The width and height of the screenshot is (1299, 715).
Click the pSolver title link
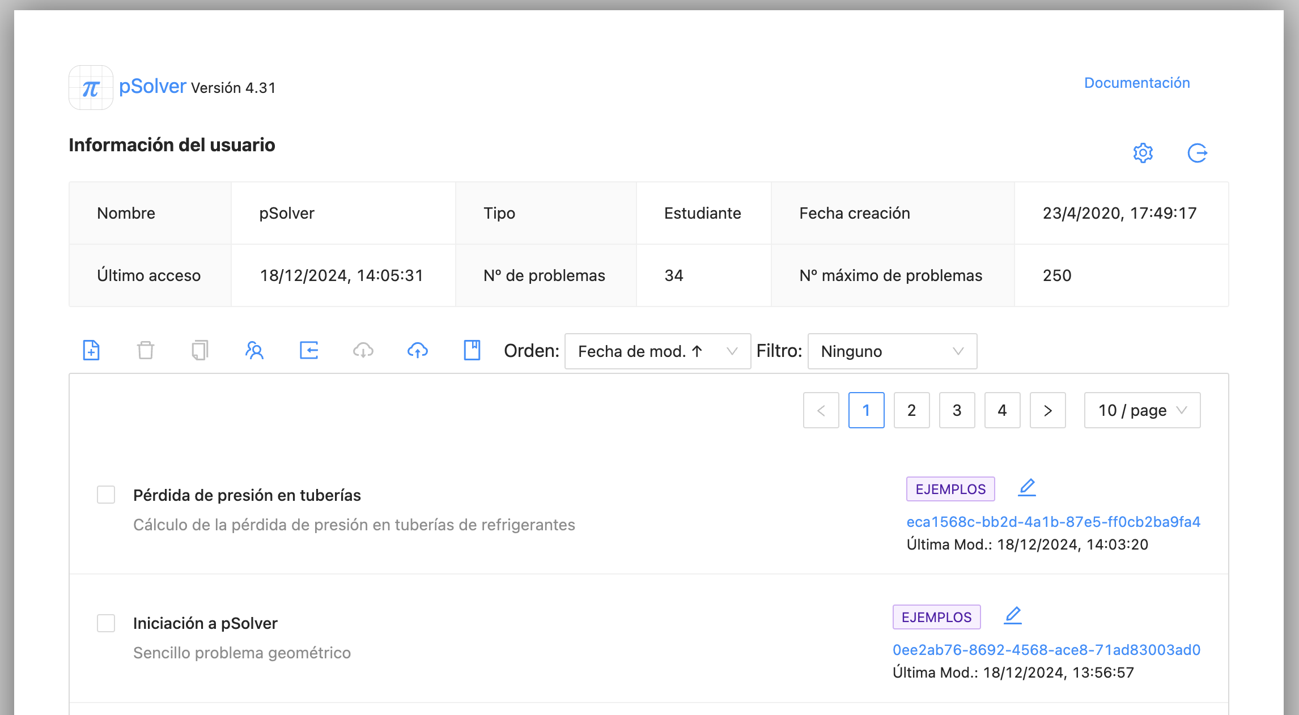click(x=152, y=86)
